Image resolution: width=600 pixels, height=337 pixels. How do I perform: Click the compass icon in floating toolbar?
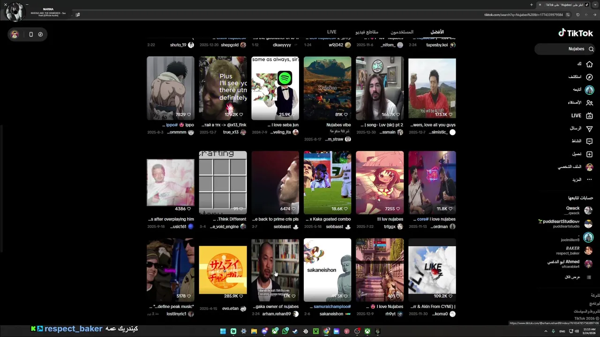pyautogui.click(x=40, y=34)
